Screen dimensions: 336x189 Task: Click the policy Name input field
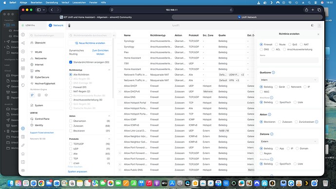click(289, 60)
